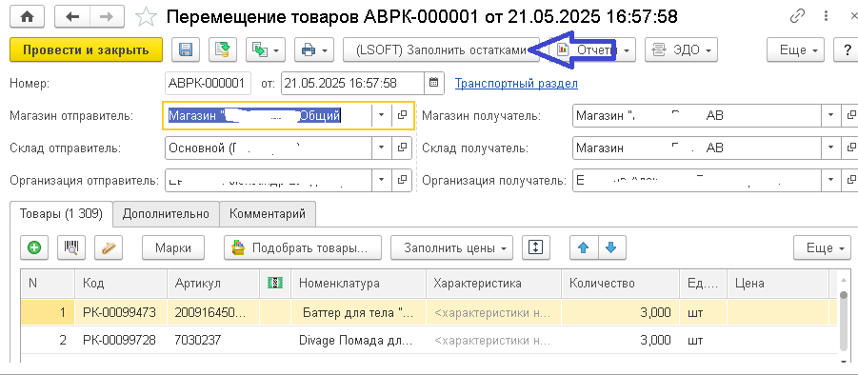
Task: Select cell PK-00099728
Action: click(121, 340)
